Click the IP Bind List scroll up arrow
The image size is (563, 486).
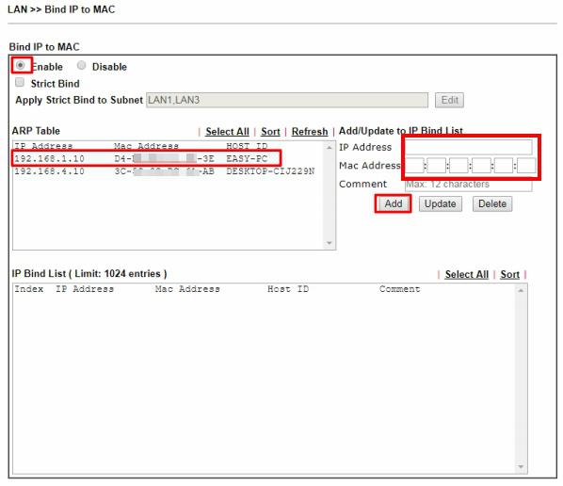pyautogui.click(x=521, y=290)
